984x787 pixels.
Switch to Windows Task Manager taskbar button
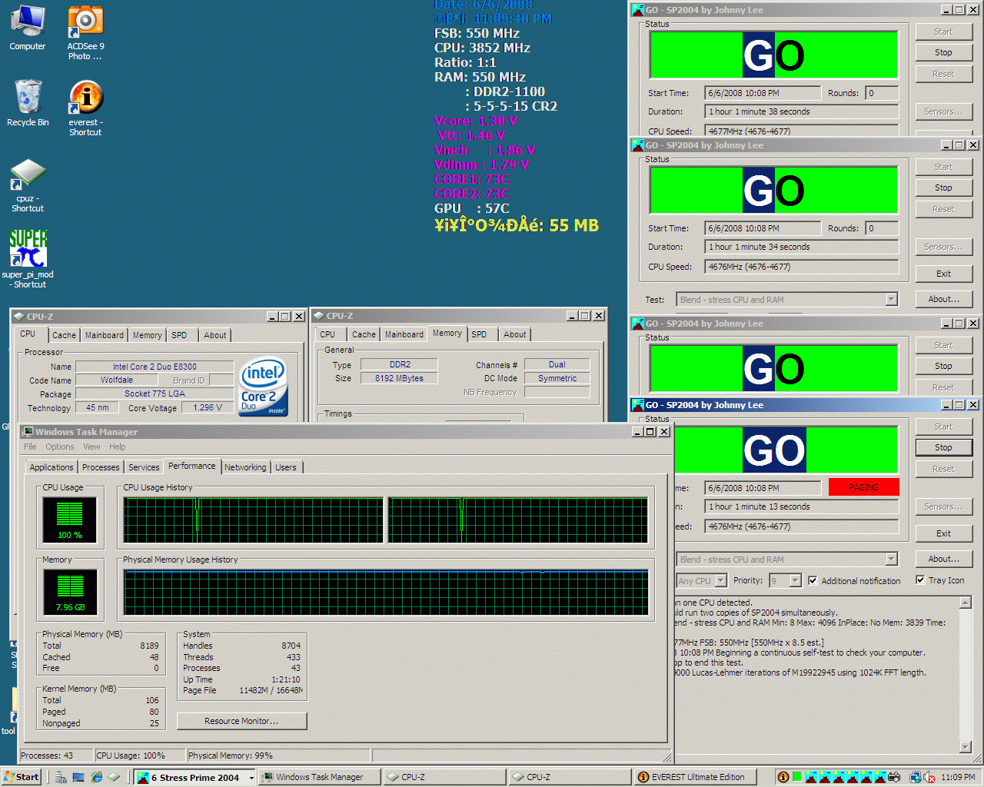point(319,777)
